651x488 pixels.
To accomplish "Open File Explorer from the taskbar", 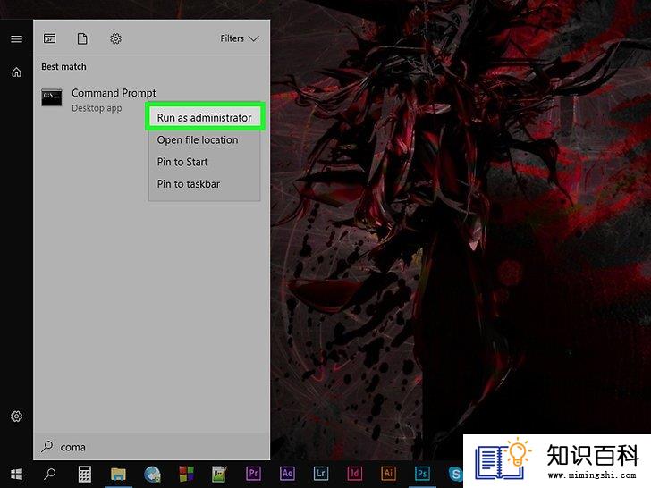I will pos(118,474).
